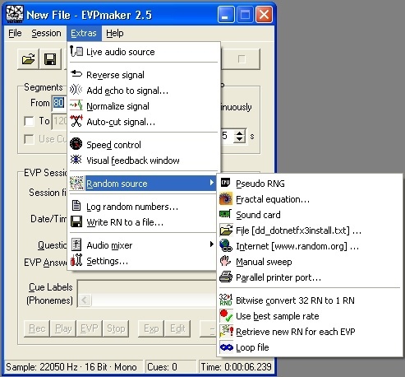
Task: Click the Live audio source microphone icon
Action: (x=76, y=51)
